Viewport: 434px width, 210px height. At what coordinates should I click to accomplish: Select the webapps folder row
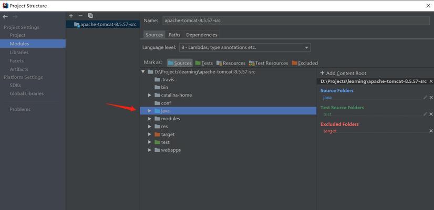229,150
